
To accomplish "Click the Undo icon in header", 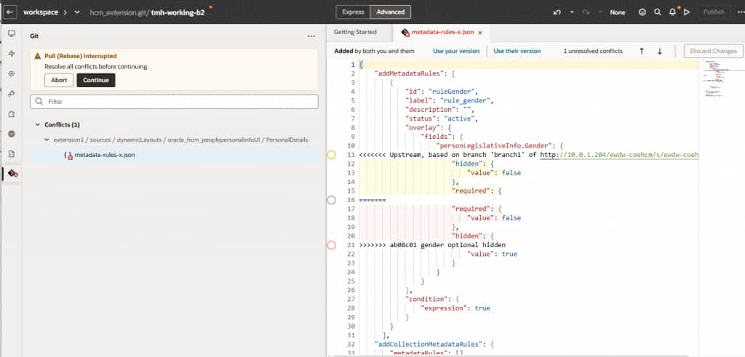I will click(x=557, y=12).
